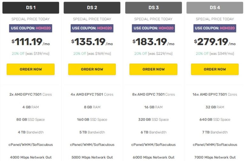
Task: Click ORDER NOW under DS 1 plan
Action: [31, 69]
